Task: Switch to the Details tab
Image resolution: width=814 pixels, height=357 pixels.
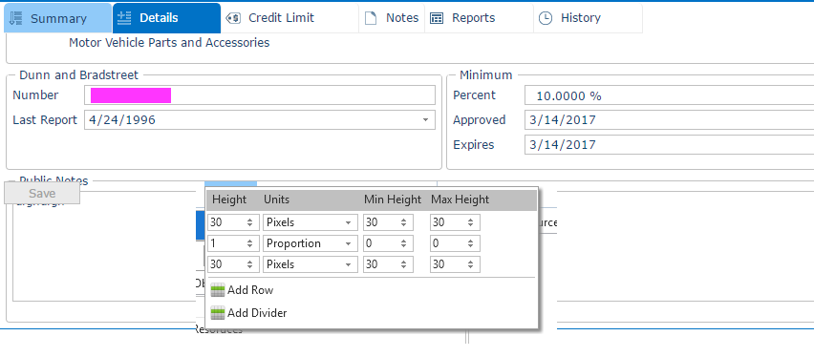Action: tap(166, 18)
